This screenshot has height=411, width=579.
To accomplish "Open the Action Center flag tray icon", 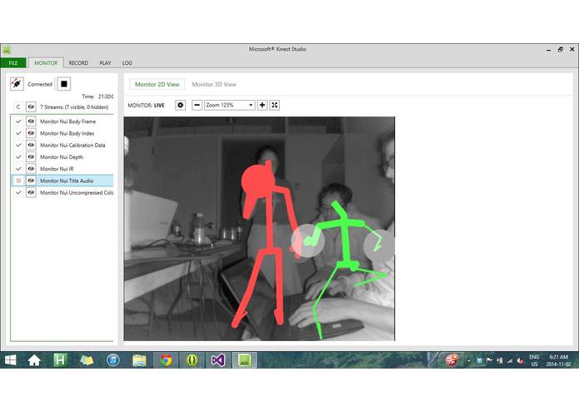I will 489,361.
